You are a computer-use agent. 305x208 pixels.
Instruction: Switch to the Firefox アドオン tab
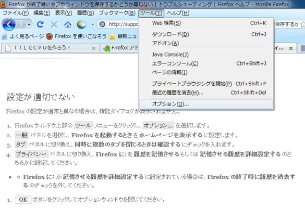point(120,48)
